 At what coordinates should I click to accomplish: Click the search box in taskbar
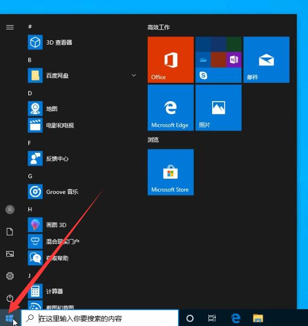(100, 318)
